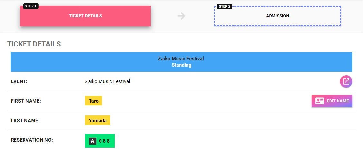363x151 pixels.
Task: Click the LAST NAME field label
Action: 25,121
